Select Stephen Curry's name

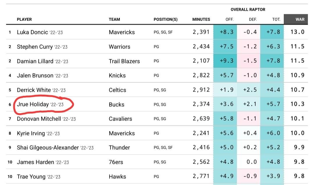click(35, 47)
